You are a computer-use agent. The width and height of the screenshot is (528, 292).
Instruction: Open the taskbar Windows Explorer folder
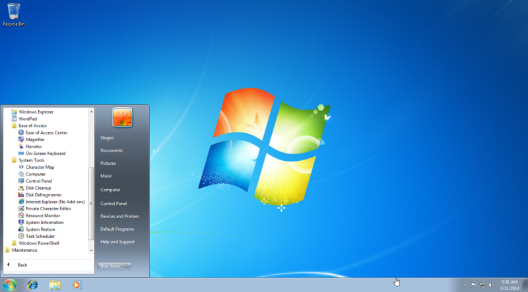55,285
